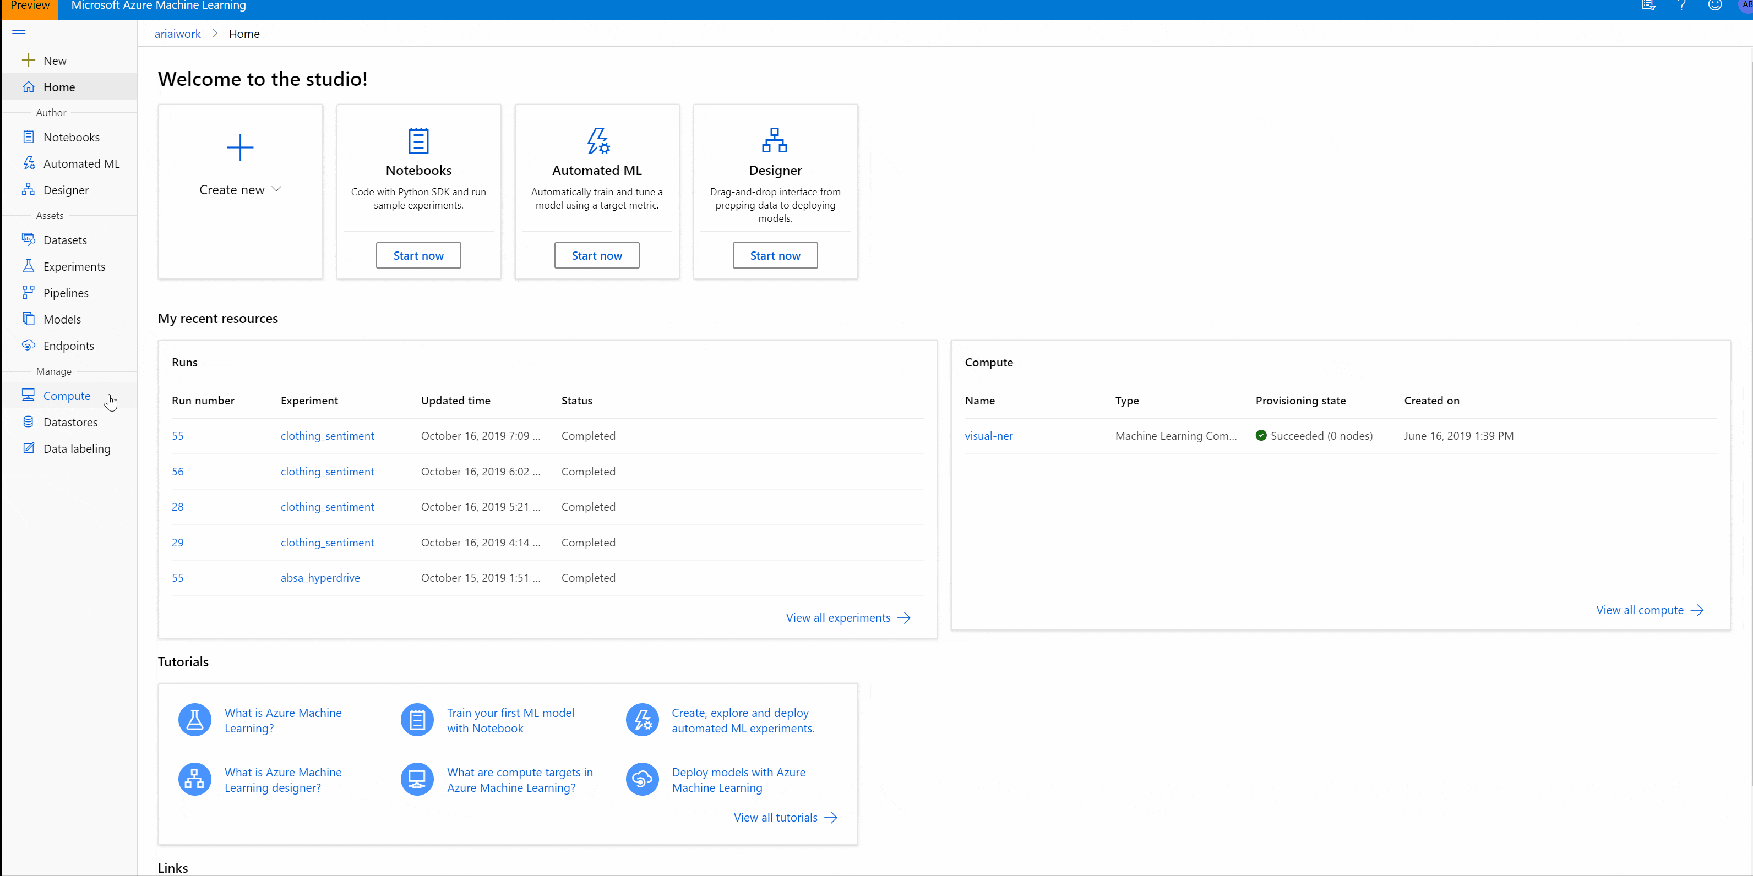The height and width of the screenshot is (876, 1753).
Task: Click the Completed status in absa_hyperdrive row
Action: [588, 577]
